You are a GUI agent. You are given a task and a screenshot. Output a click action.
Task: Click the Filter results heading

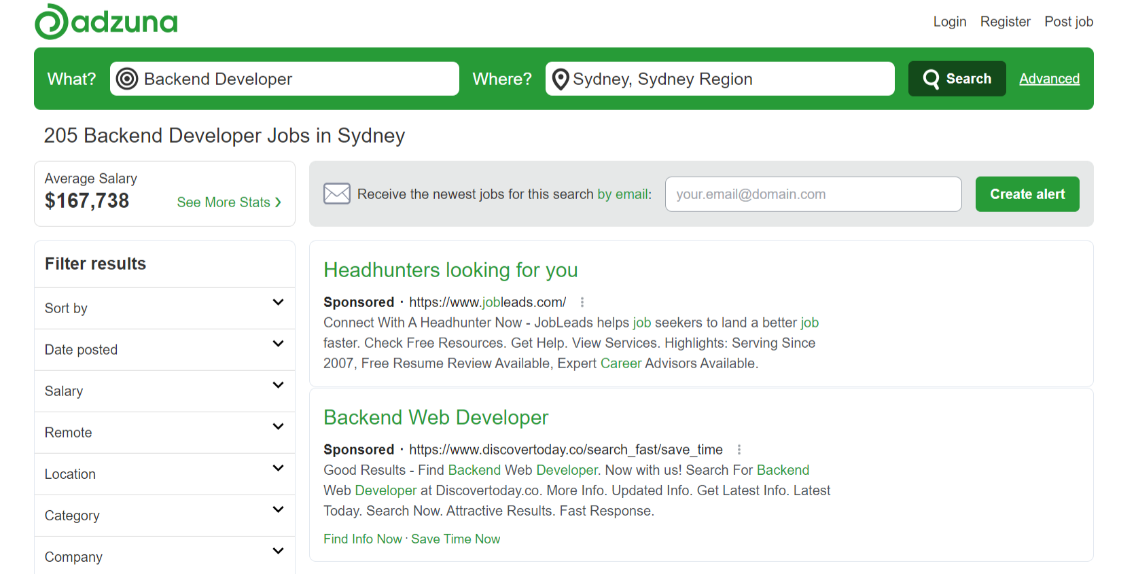95,264
